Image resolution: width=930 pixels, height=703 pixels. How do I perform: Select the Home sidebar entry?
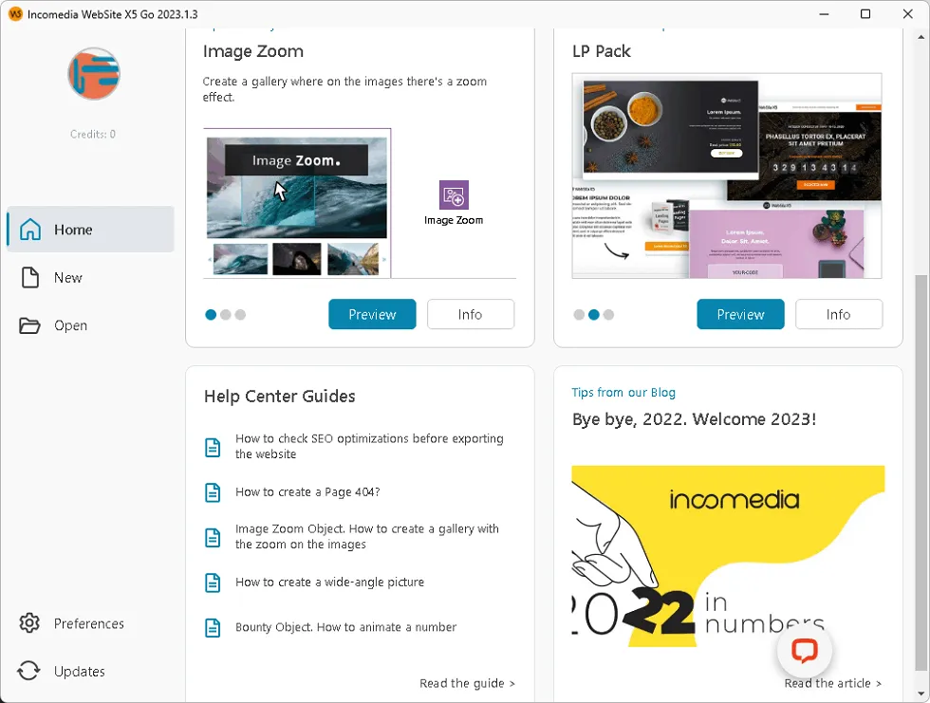point(74,229)
